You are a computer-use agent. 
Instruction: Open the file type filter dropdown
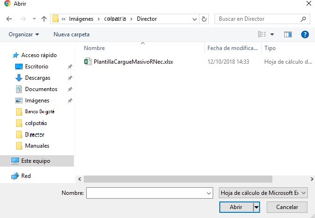point(264,193)
